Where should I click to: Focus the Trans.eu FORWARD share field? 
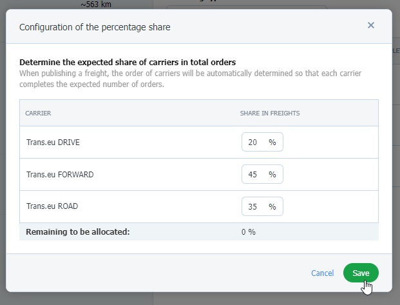pyautogui.click(x=254, y=175)
